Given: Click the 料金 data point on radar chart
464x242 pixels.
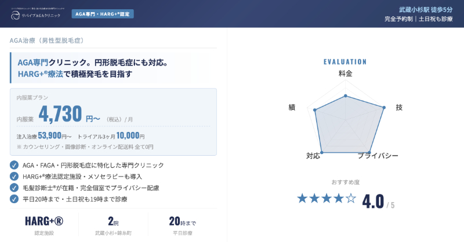Looking at the screenshot, I should tap(345, 96).
